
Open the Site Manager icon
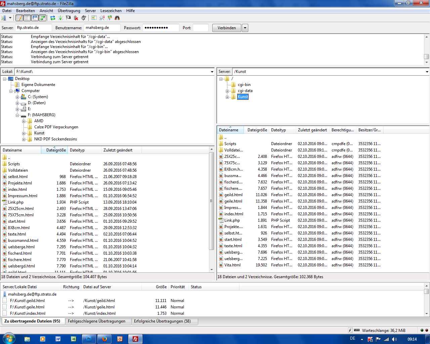4,18
